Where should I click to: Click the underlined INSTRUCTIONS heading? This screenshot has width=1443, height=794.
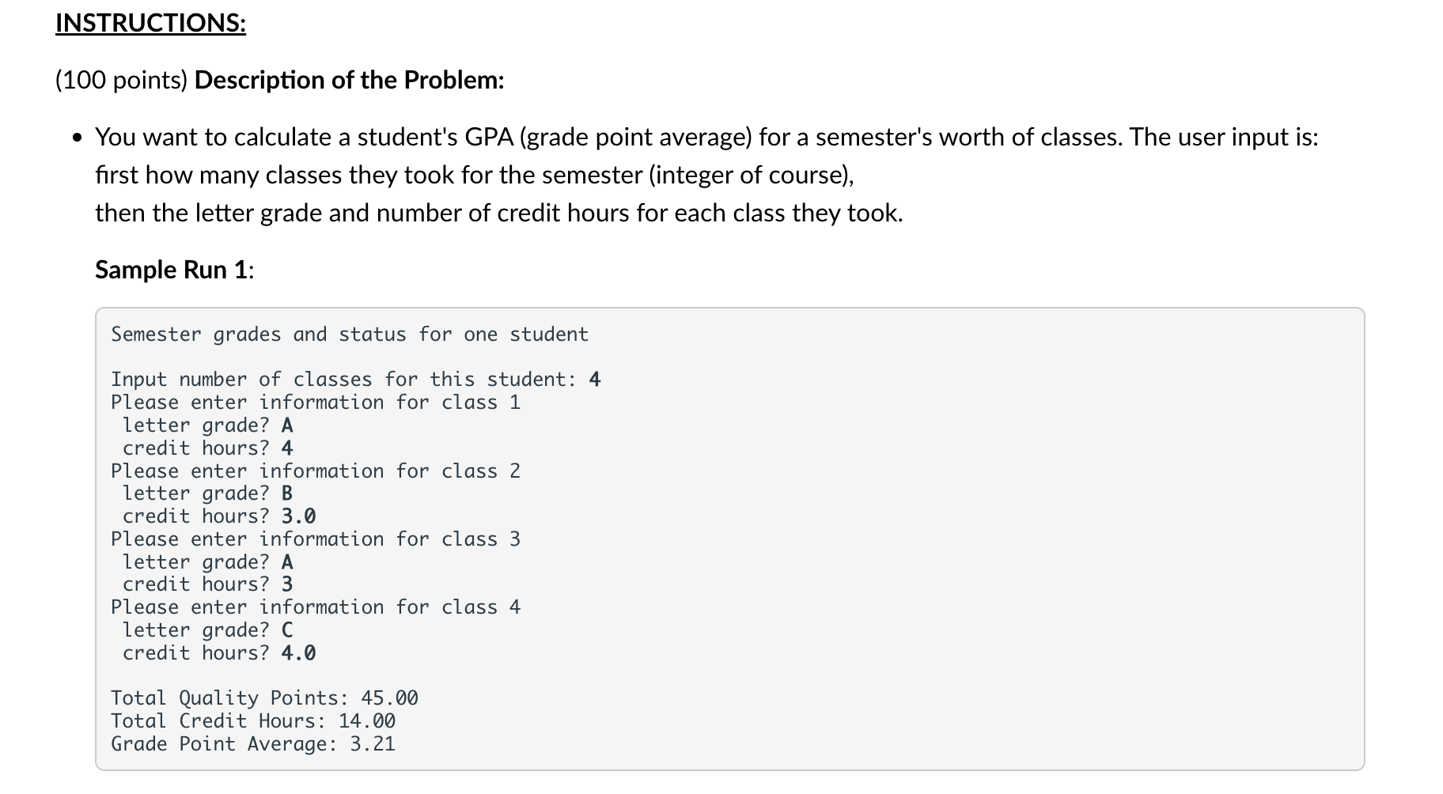click(x=150, y=23)
